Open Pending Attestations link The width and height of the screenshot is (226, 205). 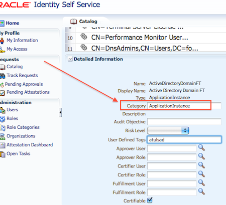(x=28, y=92)
